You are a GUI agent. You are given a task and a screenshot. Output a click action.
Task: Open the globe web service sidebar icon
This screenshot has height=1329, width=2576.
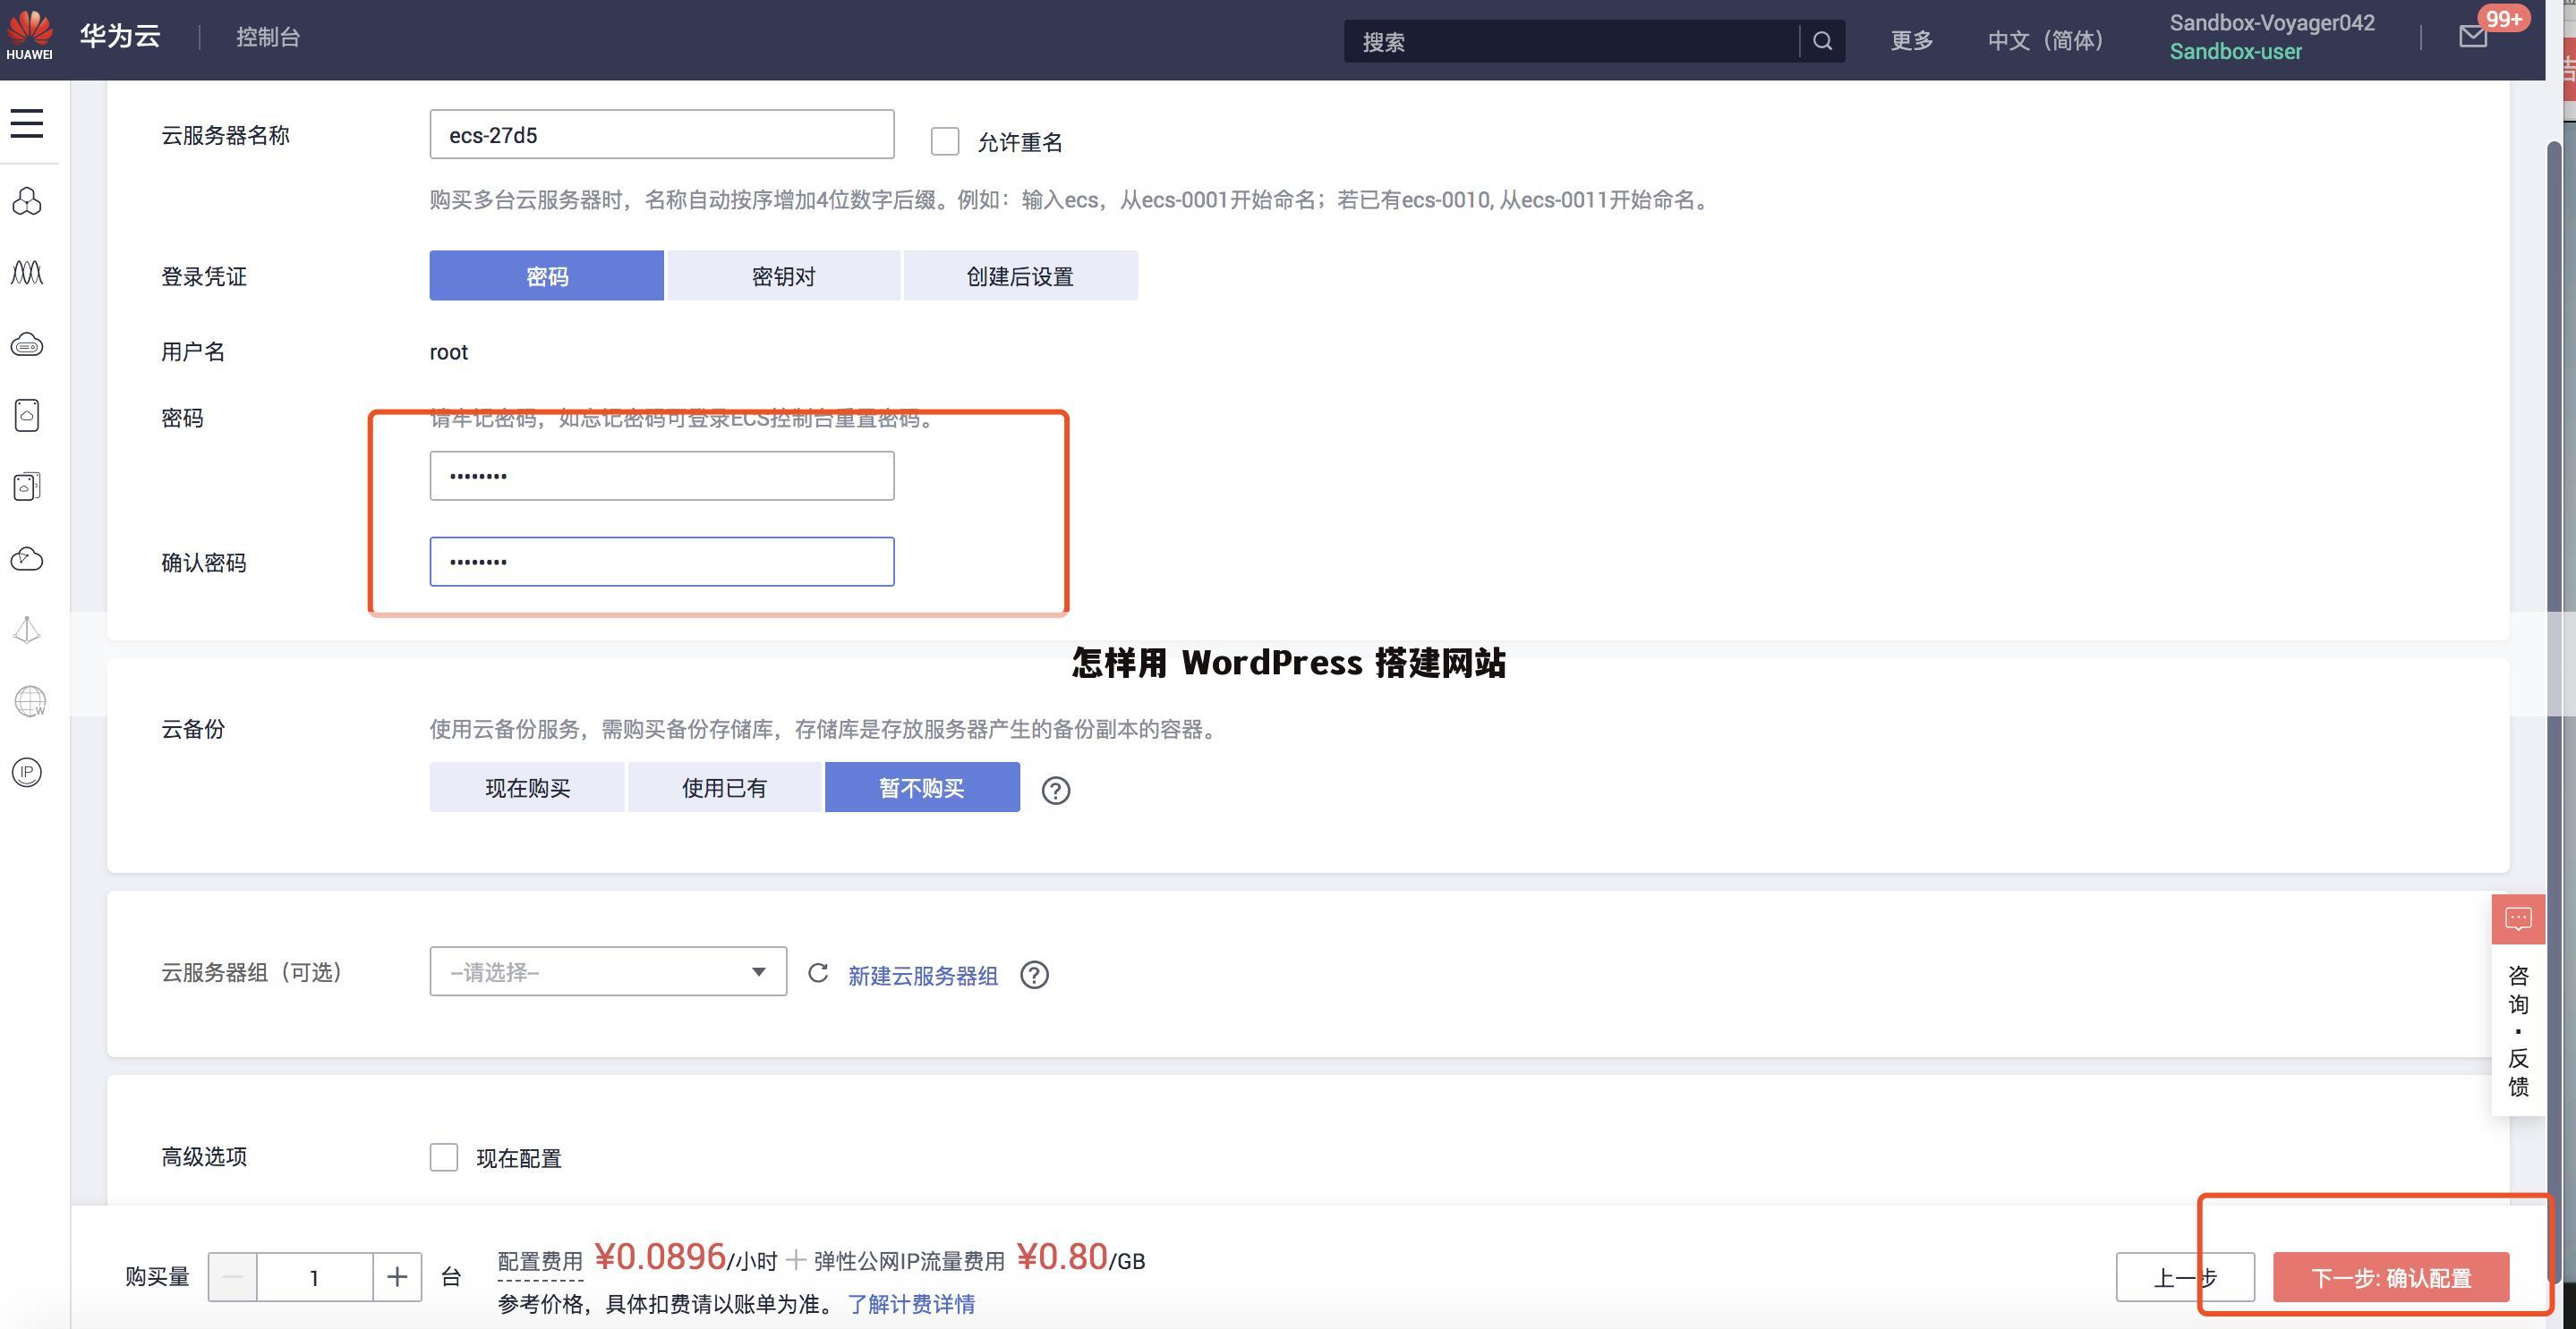[27, 700]
